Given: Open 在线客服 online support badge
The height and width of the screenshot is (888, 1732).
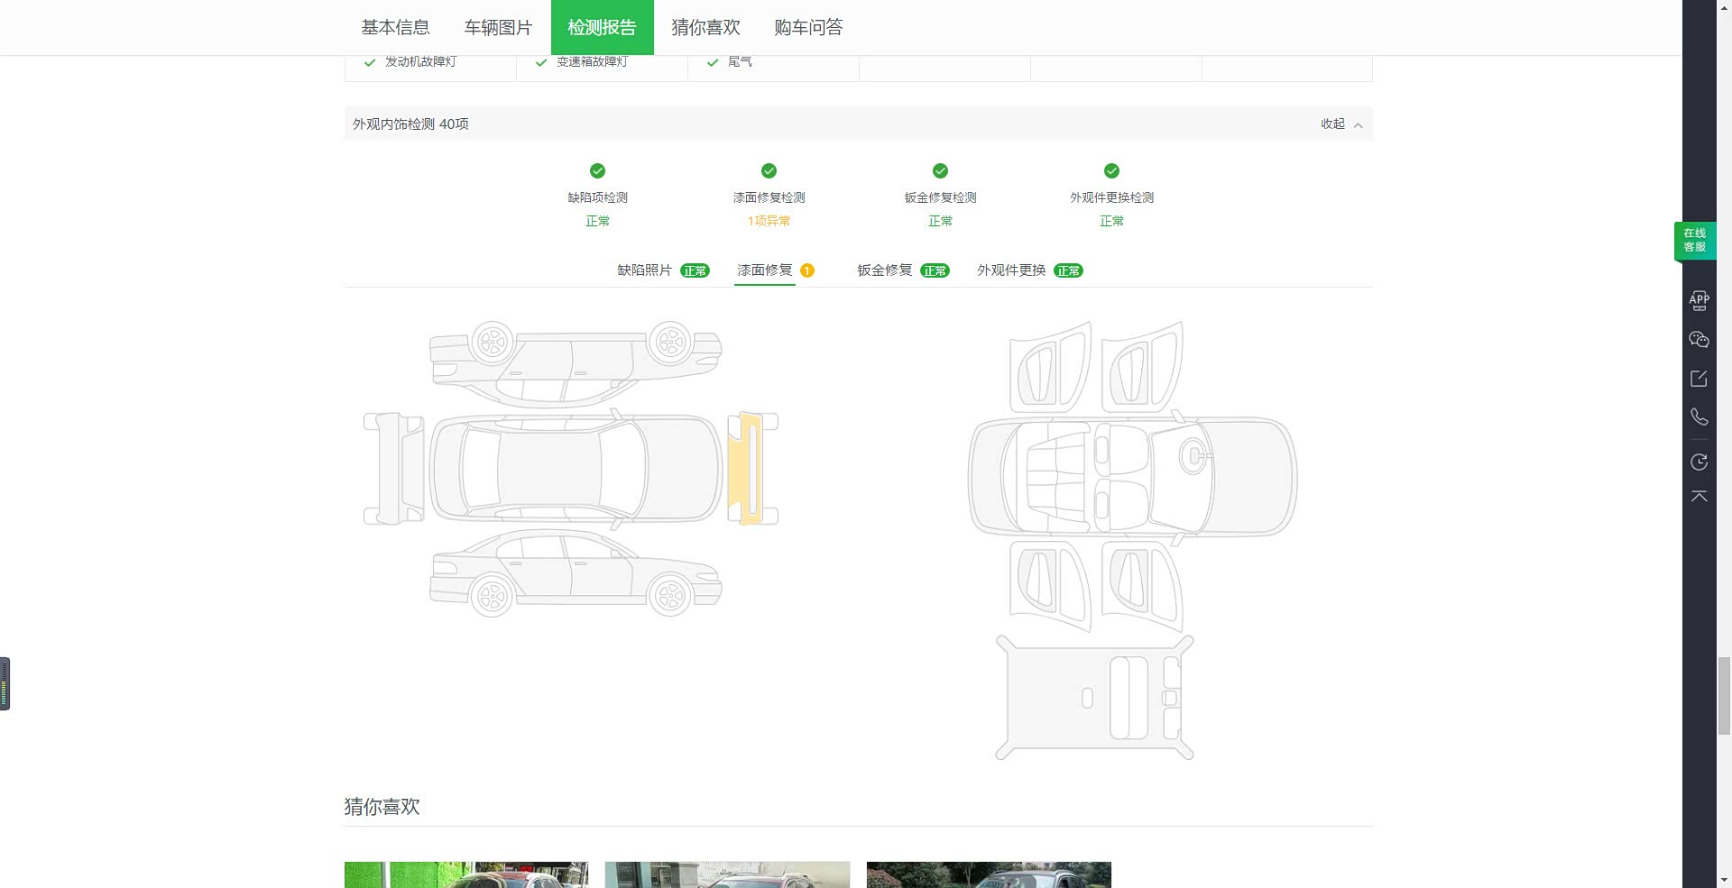Looking at the screenshot, I should 1694,240.
